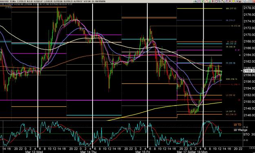Screen dimensions: 255x153
Task: Click the 75.00 stochastic scale label
Action: tap(246, 127)
